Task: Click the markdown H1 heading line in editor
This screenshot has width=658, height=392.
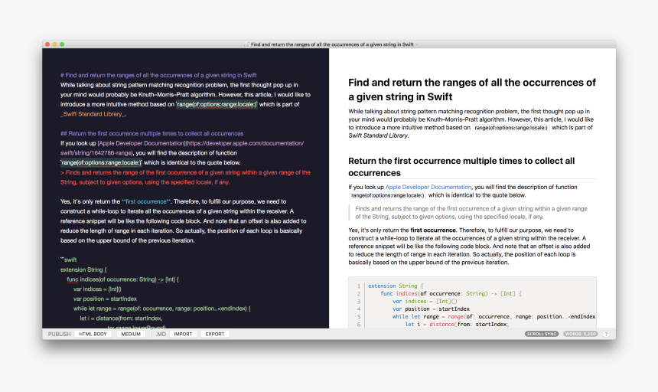Action: tap(158, 75)
